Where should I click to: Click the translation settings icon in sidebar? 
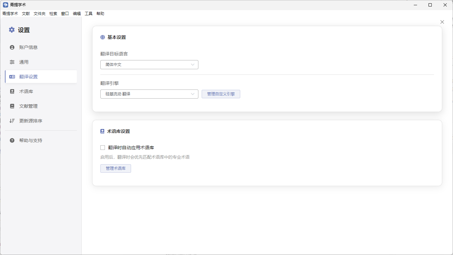coord(12,77)
